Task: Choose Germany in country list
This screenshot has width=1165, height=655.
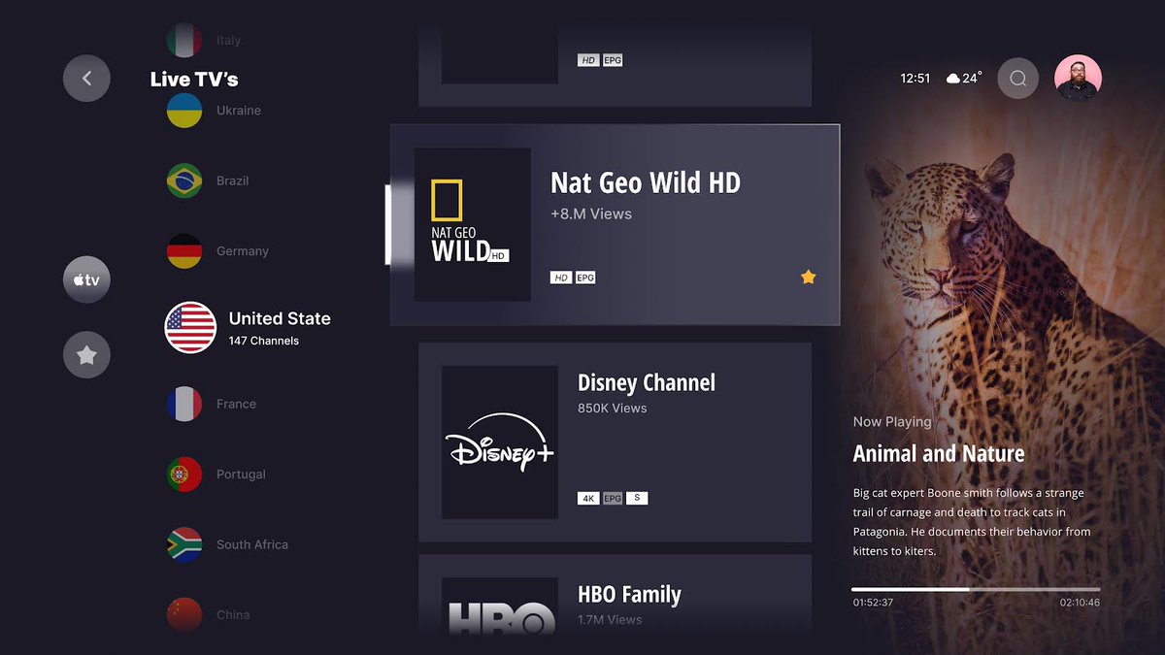Action: tap(243, 251)
